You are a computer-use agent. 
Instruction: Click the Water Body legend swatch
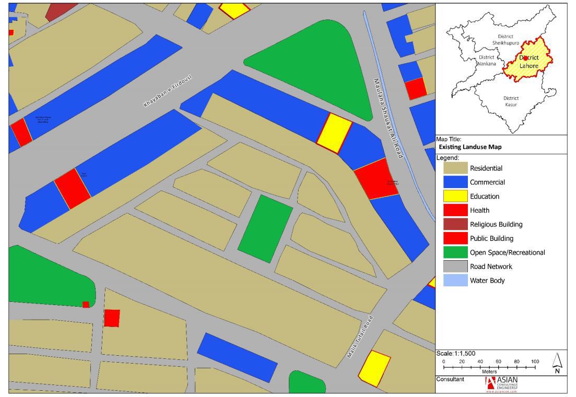point(455,281)
